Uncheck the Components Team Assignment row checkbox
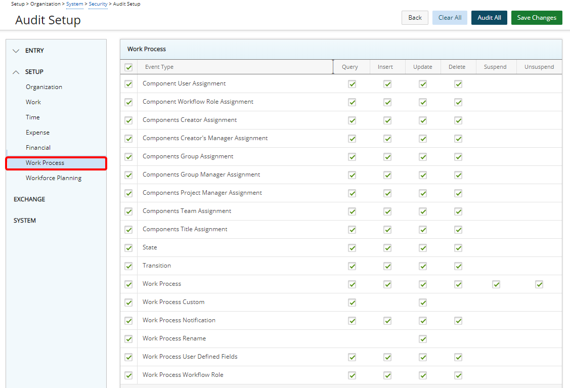Screen dimensions: 570x388 [128, 211]
